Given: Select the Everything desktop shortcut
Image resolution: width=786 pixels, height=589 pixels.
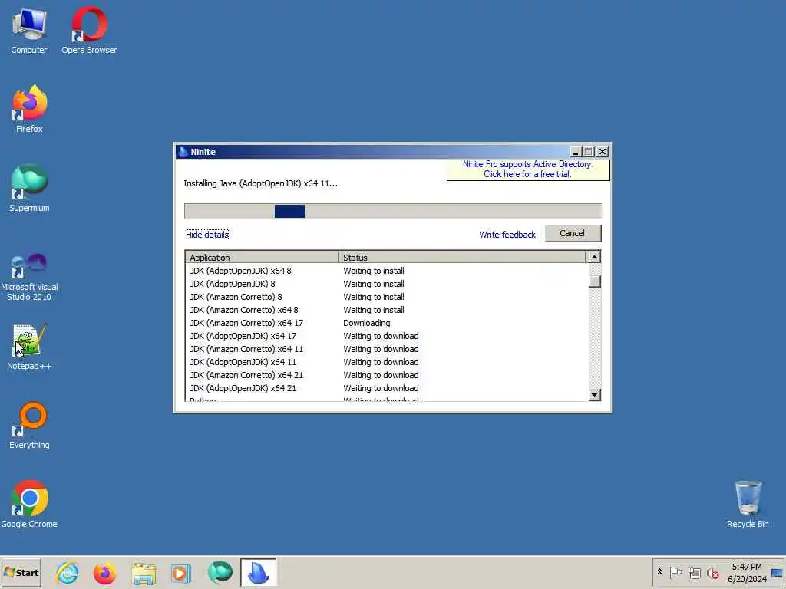Looking at the screenshot, I should pyautogui.click(x=29, y=426).
